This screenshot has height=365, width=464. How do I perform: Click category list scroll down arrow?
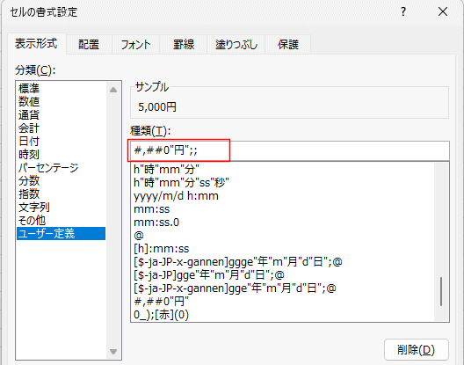pyautogui.click(x=113, y=352)
